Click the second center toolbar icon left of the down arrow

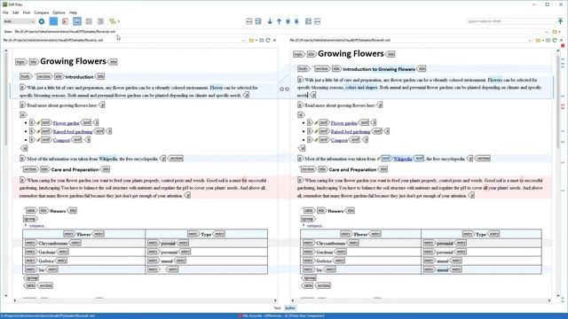point(258,21)
